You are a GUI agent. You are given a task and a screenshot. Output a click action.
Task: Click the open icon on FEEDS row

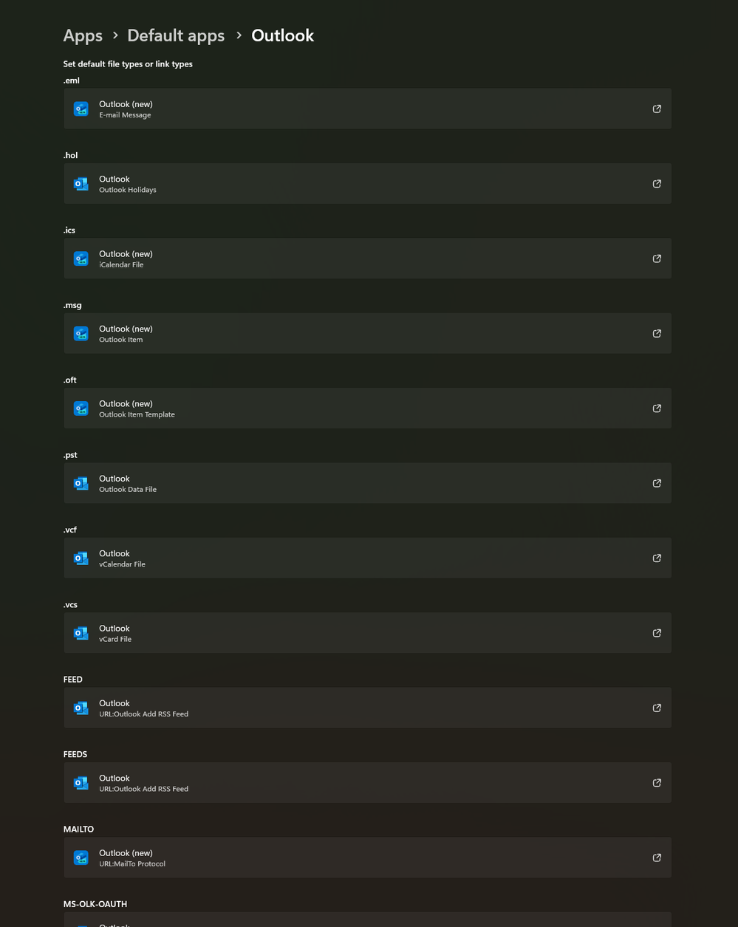tap(657, 783)
